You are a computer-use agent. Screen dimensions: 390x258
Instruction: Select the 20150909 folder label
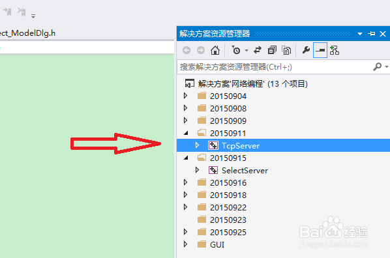tap(228, 121)
